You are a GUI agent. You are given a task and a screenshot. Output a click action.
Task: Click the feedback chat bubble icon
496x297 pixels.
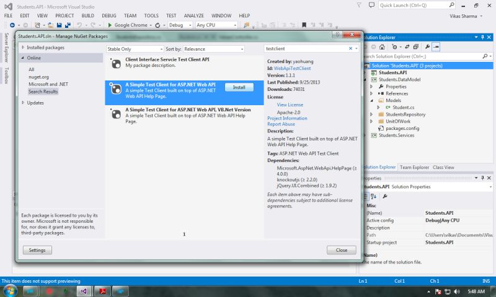coord(371,5)
